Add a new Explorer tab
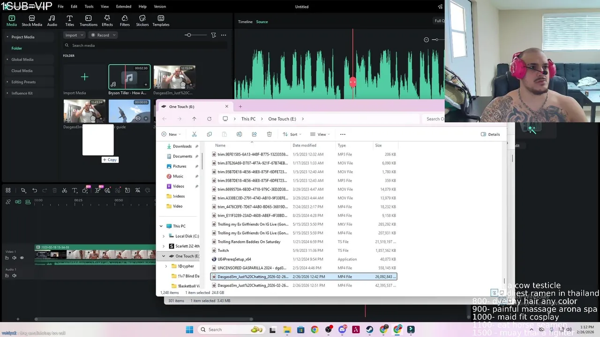This screenshot has height=337, width=600. point(240,106)
